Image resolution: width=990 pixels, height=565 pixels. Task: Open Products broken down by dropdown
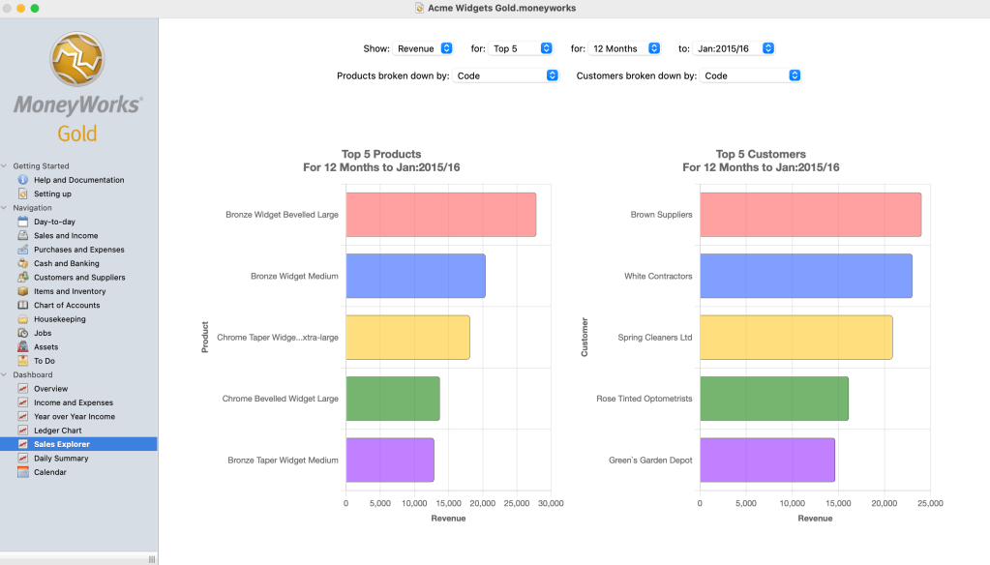[506, 75]
